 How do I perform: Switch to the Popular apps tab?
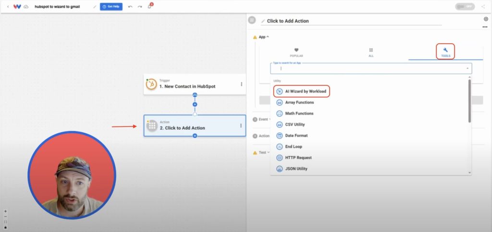(x=296, y=52)
